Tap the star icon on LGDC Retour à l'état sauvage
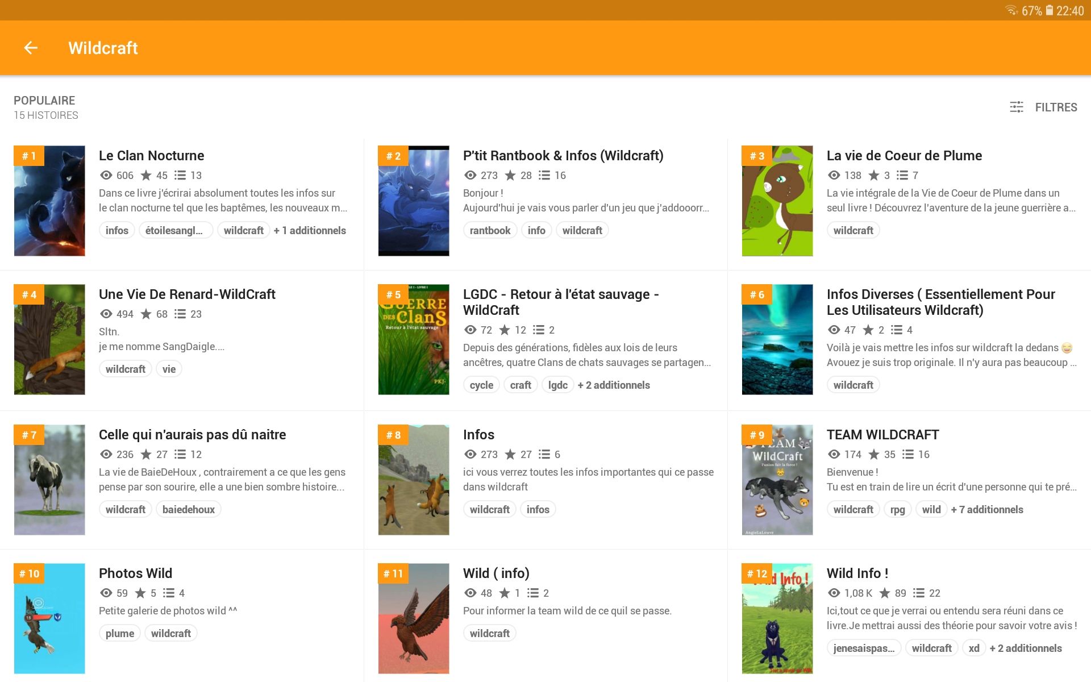The width and height of the screenshot is (1091, 682). click(505, 330)
